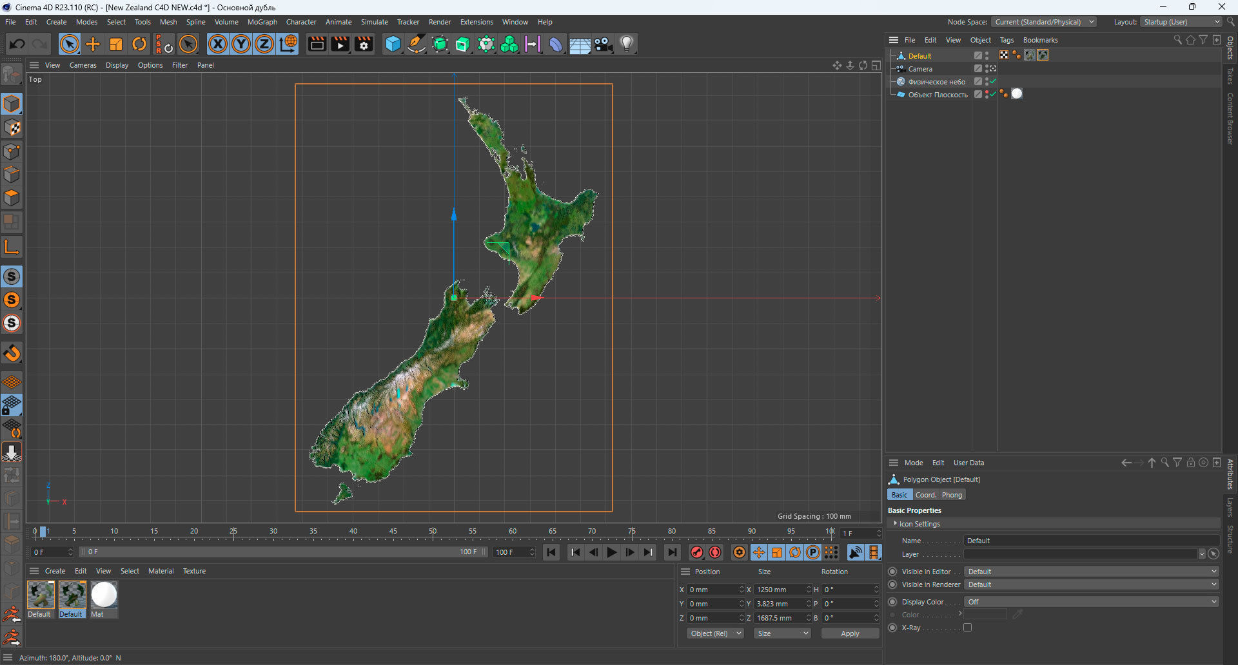Open Visible in Renderer dropdown
The height and width of the screenshot is (665, 1238).
click(x=1092, y=584)
